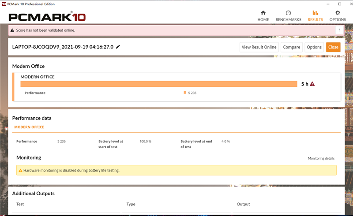Screen dimensions: 353x216
Task: Click the Hardware monitoring is disabled message
Action: [71, 171]
